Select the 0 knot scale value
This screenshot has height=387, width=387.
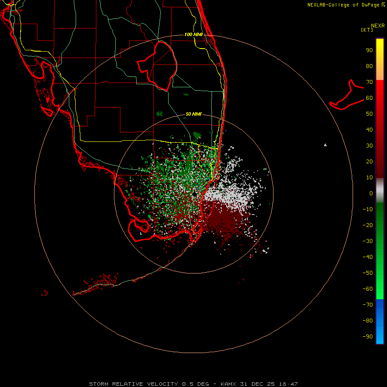371,193
